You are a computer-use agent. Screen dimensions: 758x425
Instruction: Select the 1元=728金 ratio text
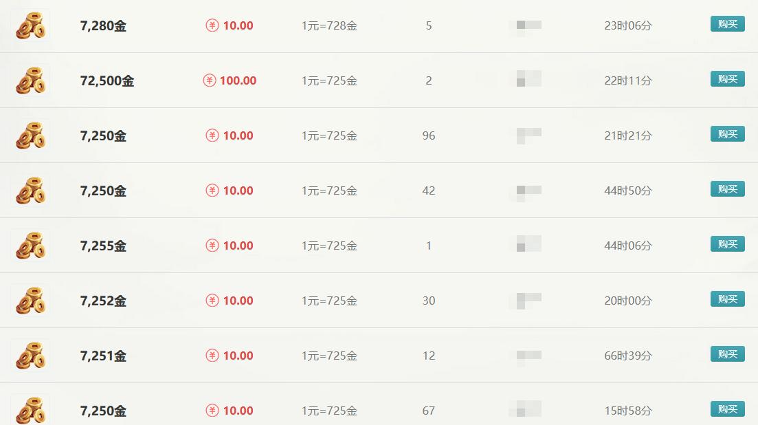point(329,25)
